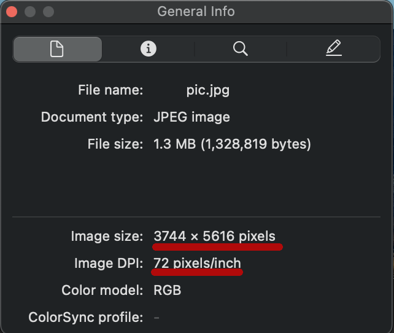Click the ColorSync profile label

[86, 318]
